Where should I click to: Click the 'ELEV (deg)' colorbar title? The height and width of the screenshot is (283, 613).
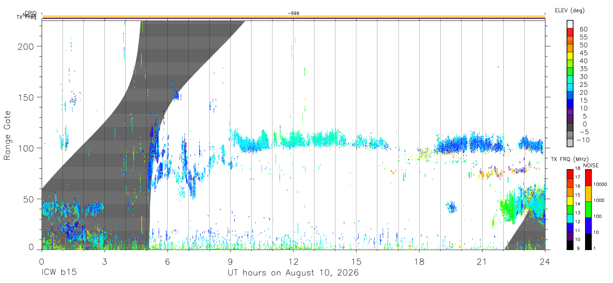tap(570, 10)
